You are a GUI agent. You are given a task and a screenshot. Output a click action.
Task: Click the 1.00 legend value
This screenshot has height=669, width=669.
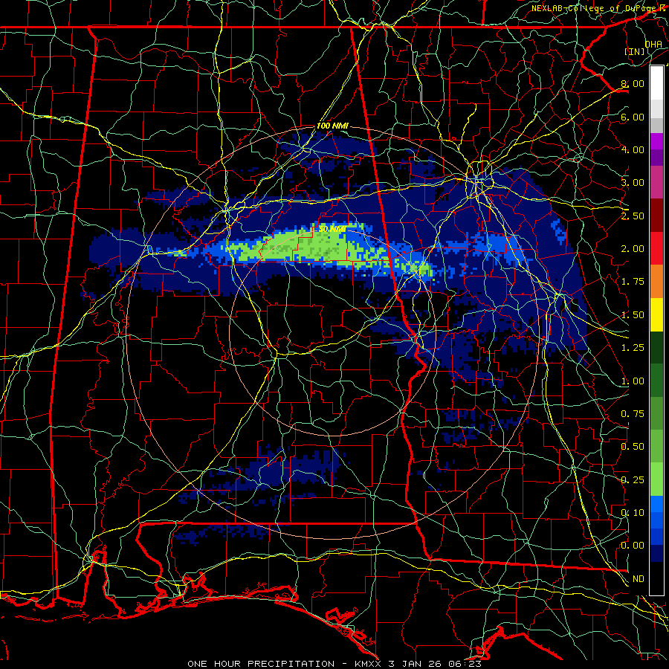tap(633, 381)
